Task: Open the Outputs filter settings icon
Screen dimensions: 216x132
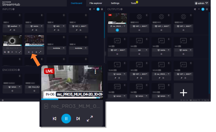Action: tap(195, 9)
